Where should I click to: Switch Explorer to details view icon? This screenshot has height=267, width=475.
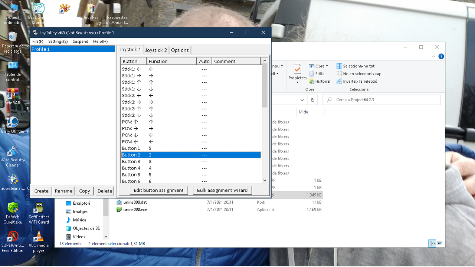click(432, 243)
